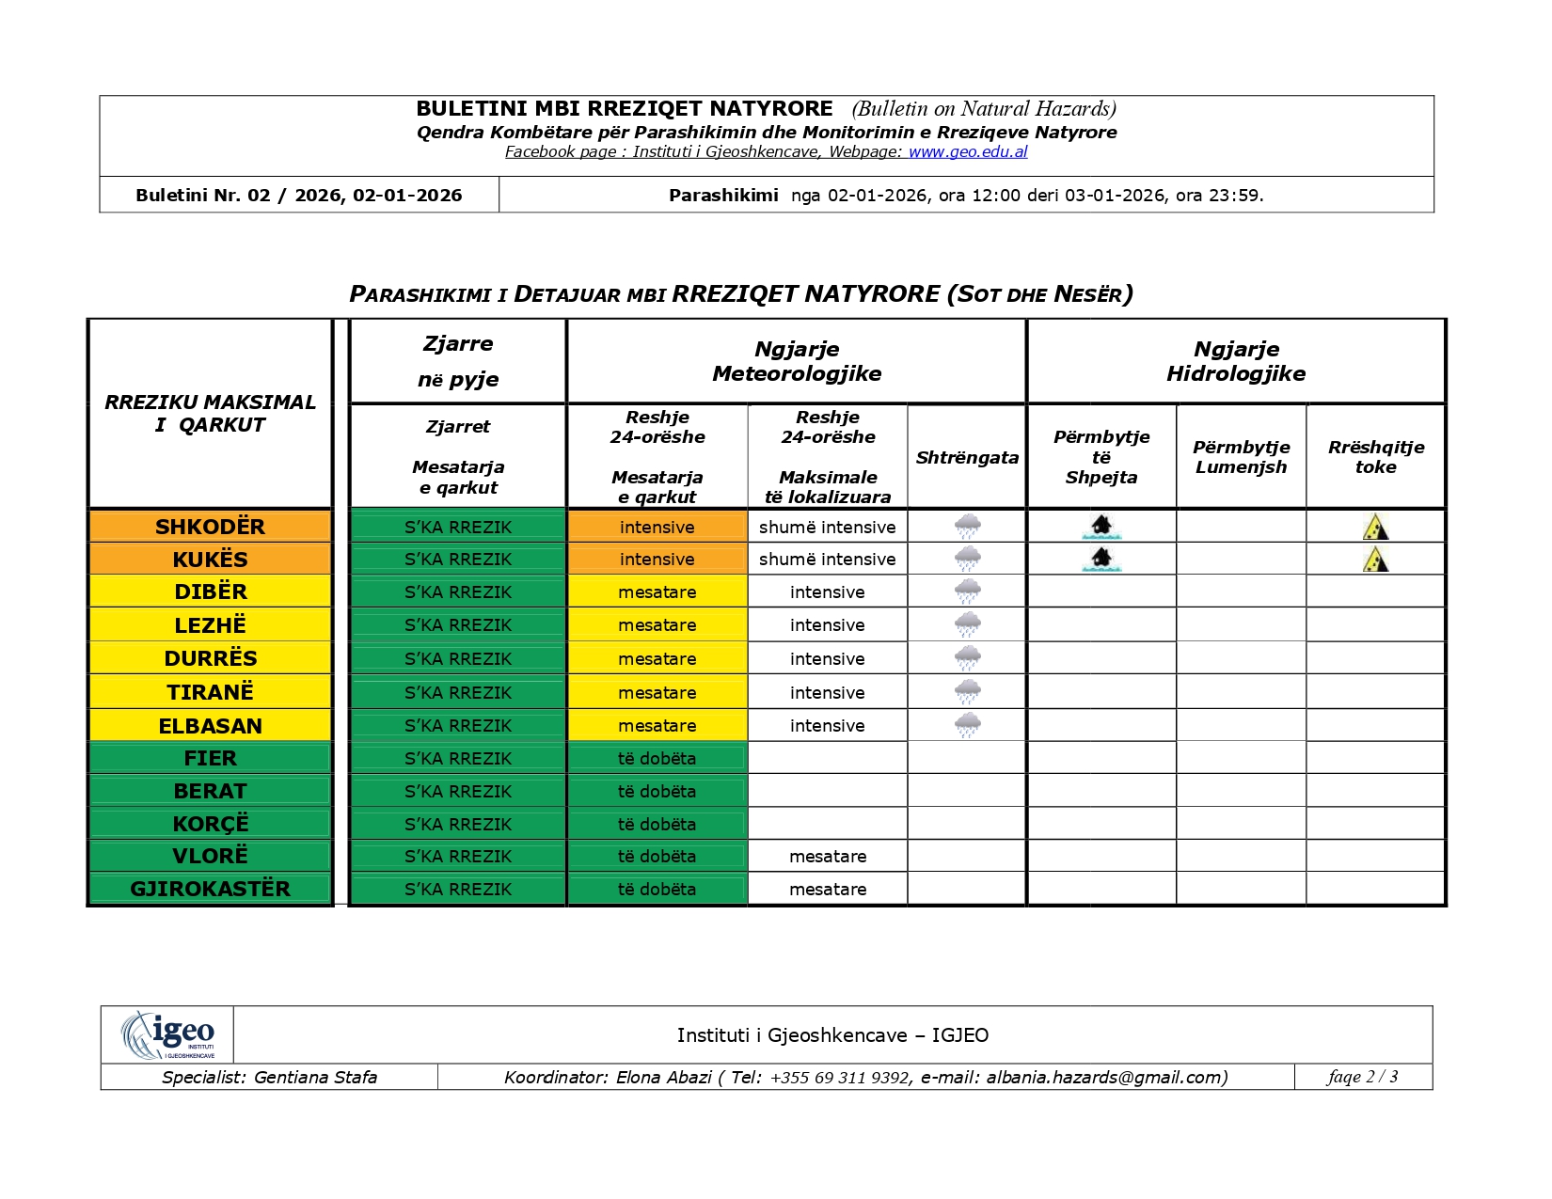Click the landslide warning icon for Kukës
Screen dimensions: 1552x1199
click(1375, 560)
